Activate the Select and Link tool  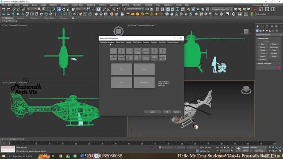tap(14, 9)
